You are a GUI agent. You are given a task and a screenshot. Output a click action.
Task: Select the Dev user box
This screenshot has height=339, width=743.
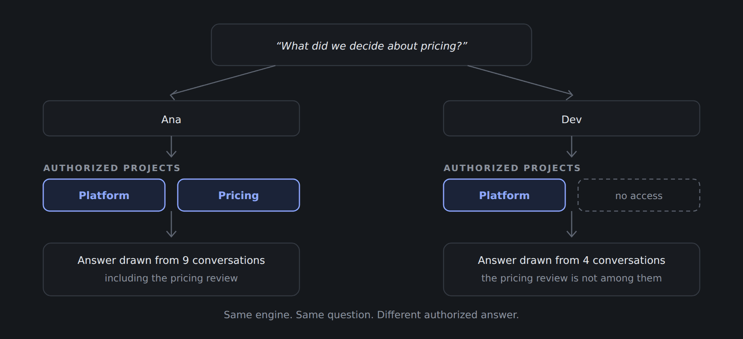(572, 118)
